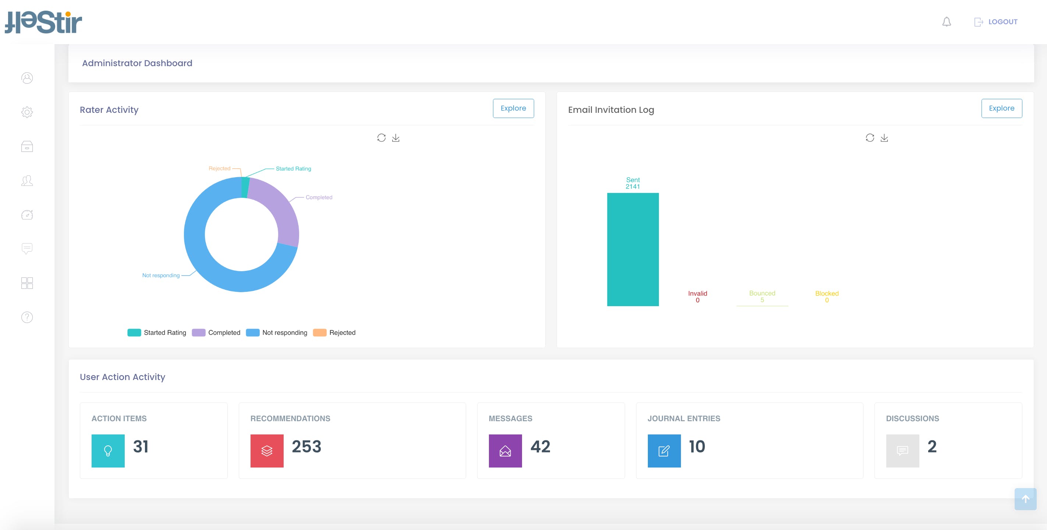
Task: Open the help question mark icon
Action: (x=27, y=317)
